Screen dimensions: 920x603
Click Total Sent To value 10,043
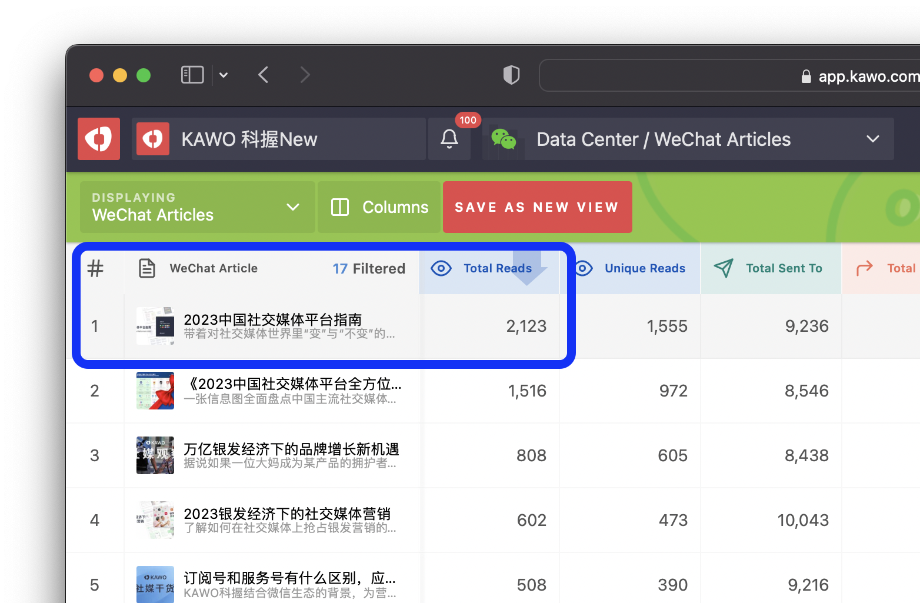click(x=803, y=520)
